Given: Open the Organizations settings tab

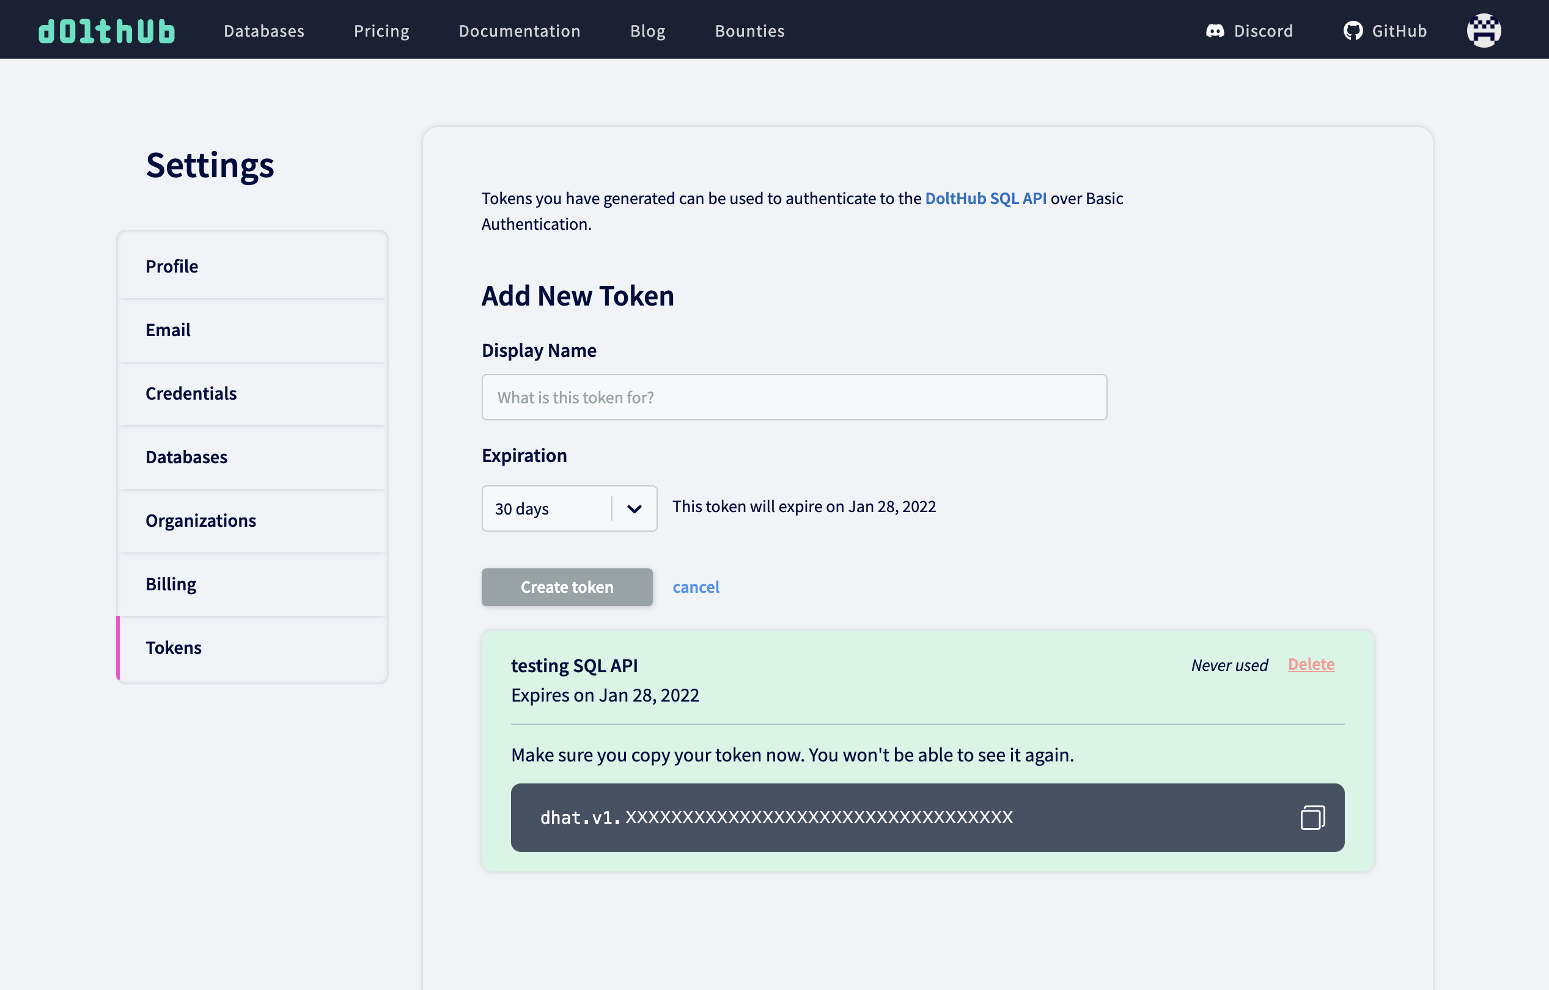Looking at the screenshot, I should coord(253,521).
